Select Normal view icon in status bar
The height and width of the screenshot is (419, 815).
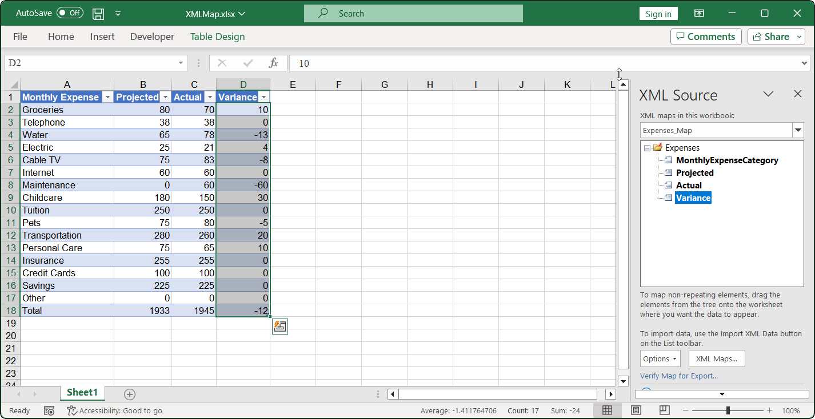607,410
